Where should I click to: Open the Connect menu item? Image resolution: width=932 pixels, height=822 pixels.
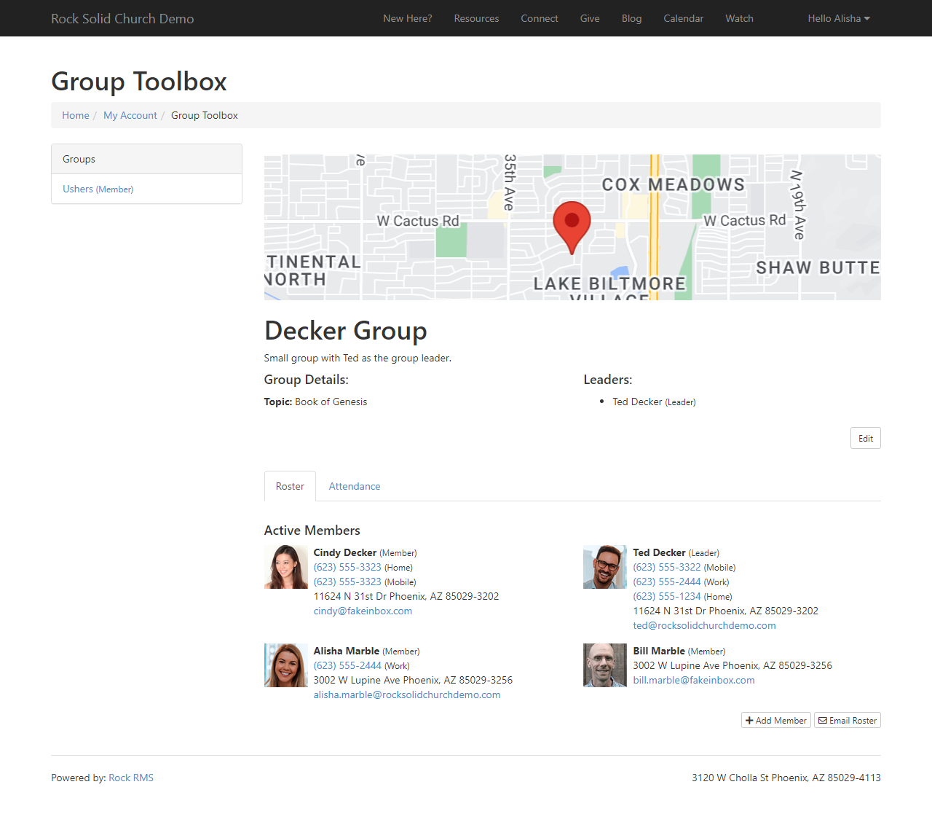[x=540, y=18]
